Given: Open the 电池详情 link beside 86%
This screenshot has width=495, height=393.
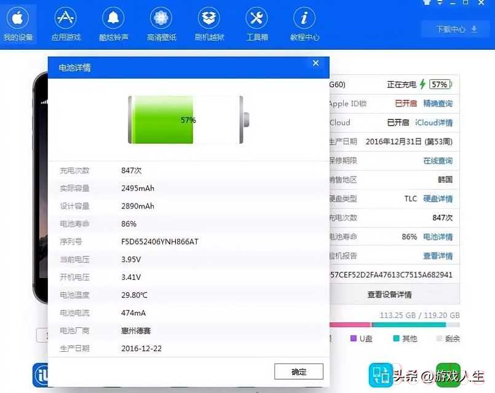Looking at the screenshot, I should coord(438,237).
